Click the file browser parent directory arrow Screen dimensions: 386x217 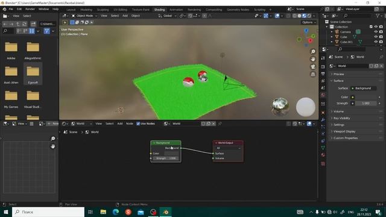(x=18, y=24)
